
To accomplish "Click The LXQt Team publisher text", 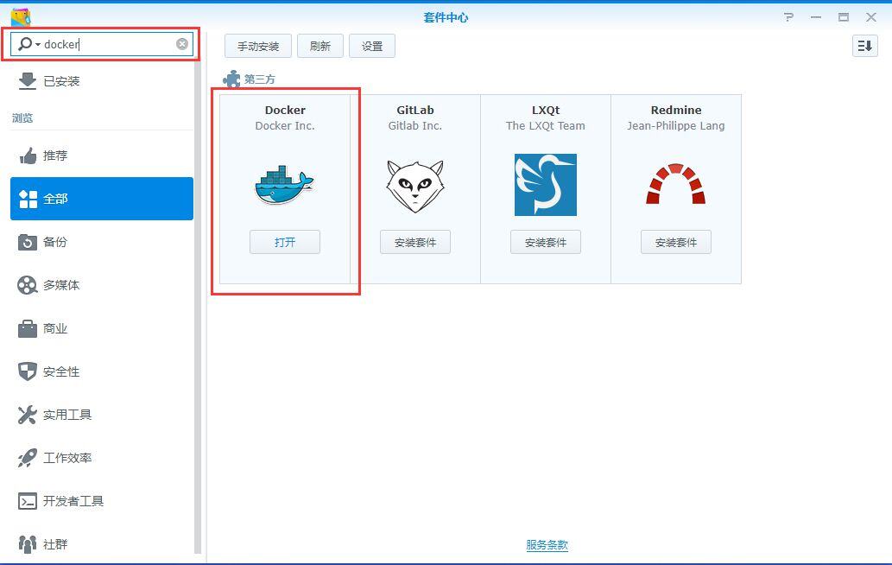I will [x=546, y=126].
